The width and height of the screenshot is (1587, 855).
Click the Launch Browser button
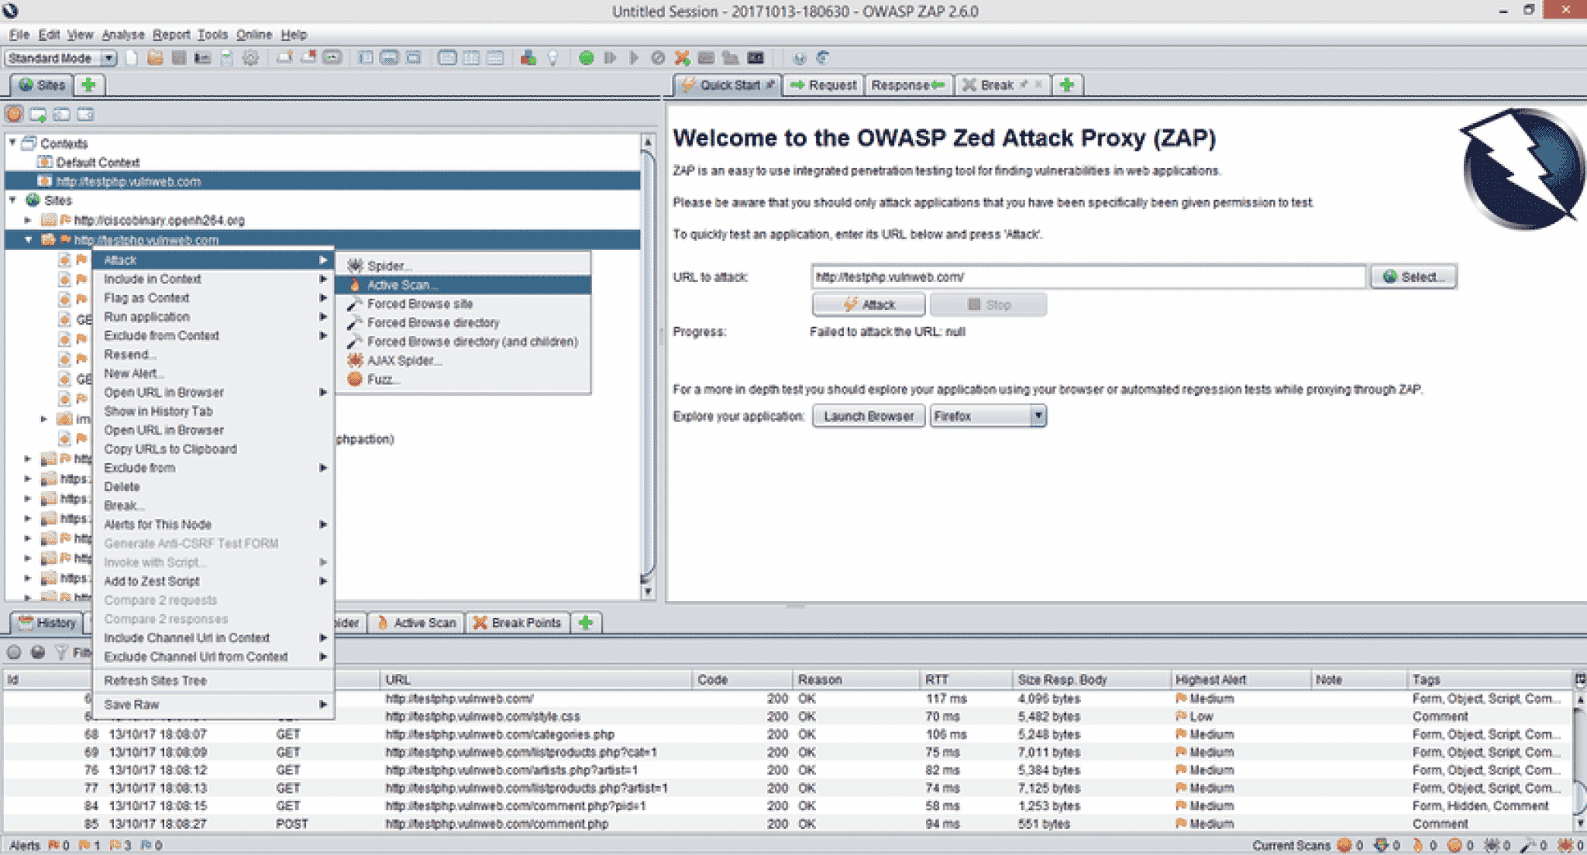coord(869,416)
